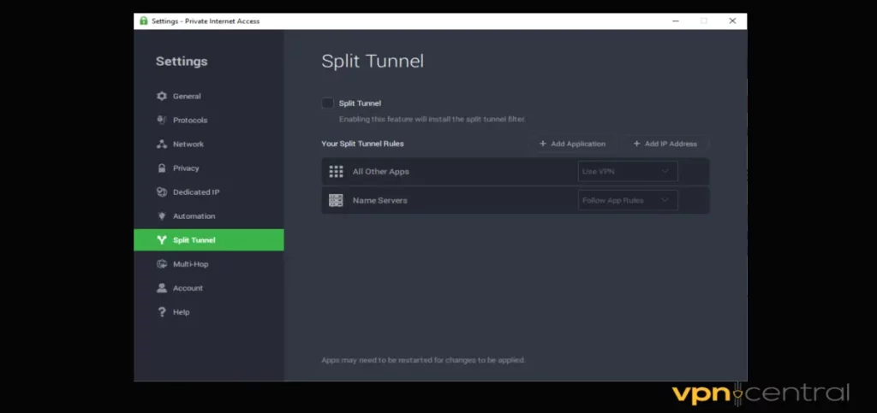Image resolution: width=877 pixels, height=413 pixels.
Task: Click the Multi-Hop globe icon
Action: click(162, 264)
